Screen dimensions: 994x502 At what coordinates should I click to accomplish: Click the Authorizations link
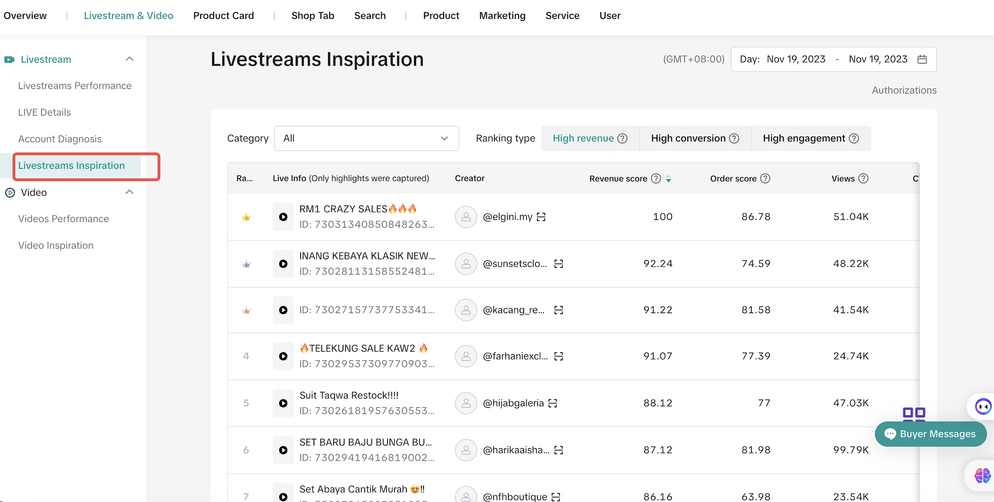coord(904,90)
